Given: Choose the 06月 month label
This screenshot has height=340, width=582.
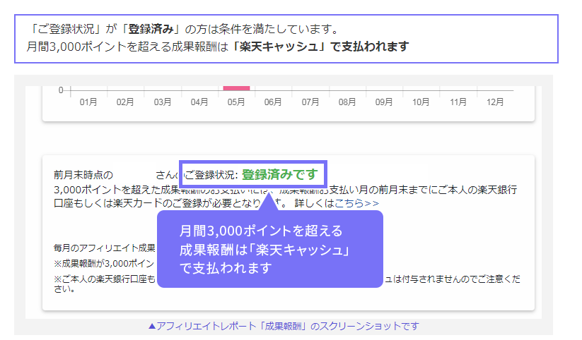Looking at the screenshot, I should 273,102.
